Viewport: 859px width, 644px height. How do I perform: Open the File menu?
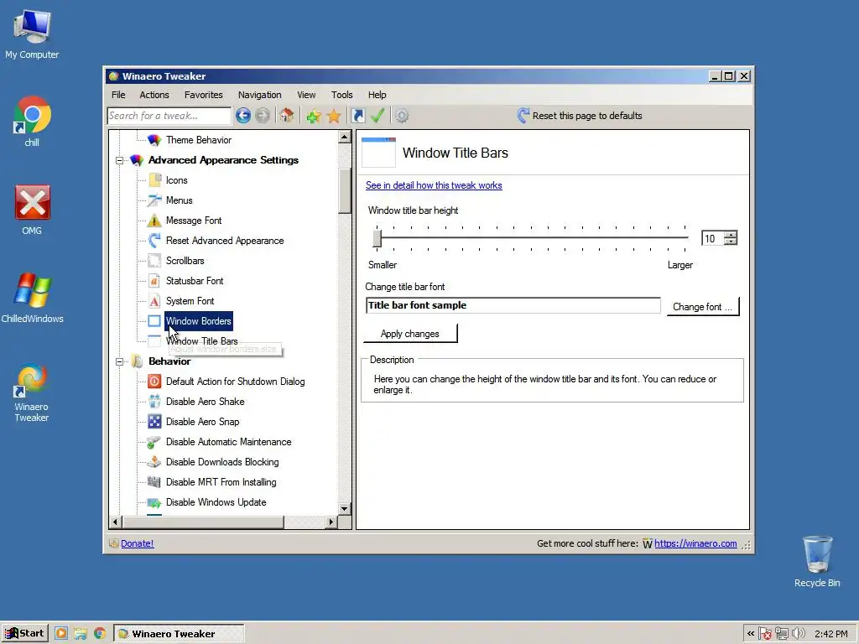(118, 95)
